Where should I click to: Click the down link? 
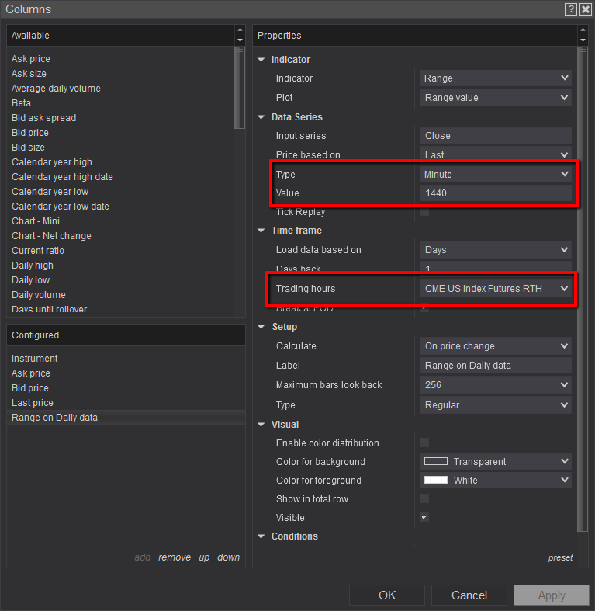(x=229, y=557)
